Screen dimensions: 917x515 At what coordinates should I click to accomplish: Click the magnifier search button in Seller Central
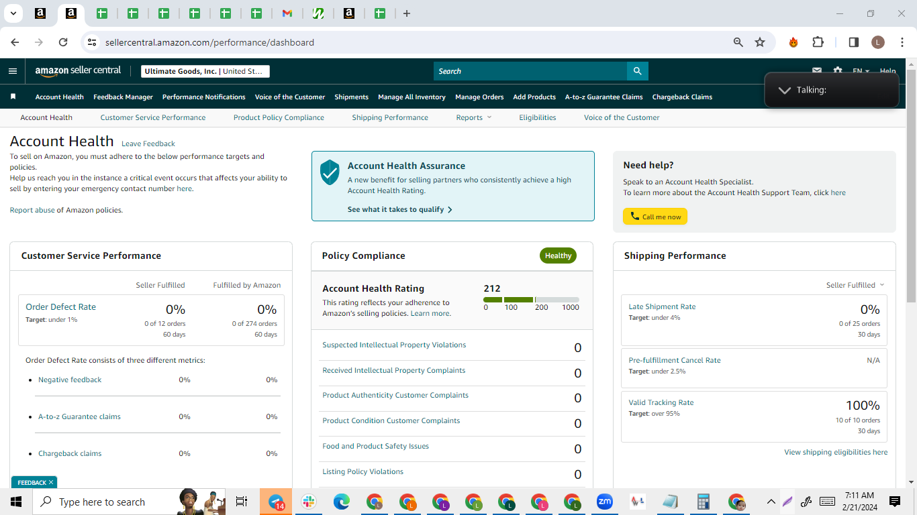click(x=638, y=71)
